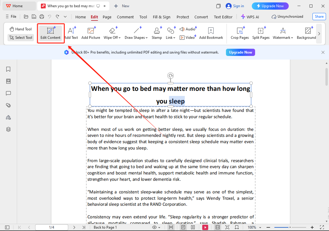Choose the Stamp tool
Viewport: 329px width, 231px height.
(157, 33)
